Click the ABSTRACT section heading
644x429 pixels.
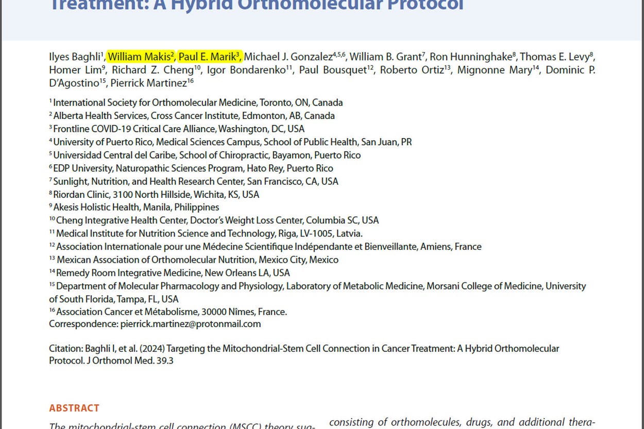(74, 408)
